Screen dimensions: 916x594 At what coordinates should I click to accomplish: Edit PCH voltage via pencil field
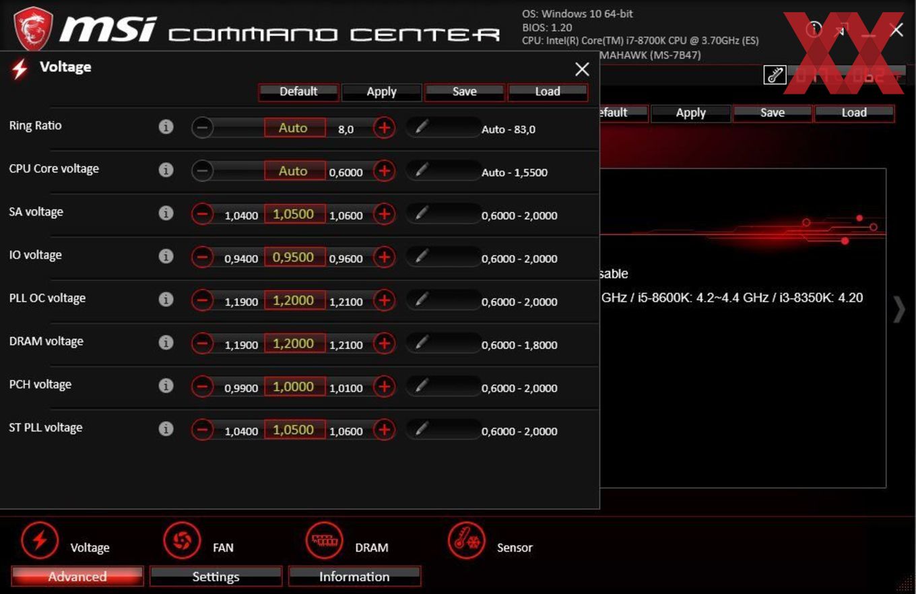click(x=443, y=387)
